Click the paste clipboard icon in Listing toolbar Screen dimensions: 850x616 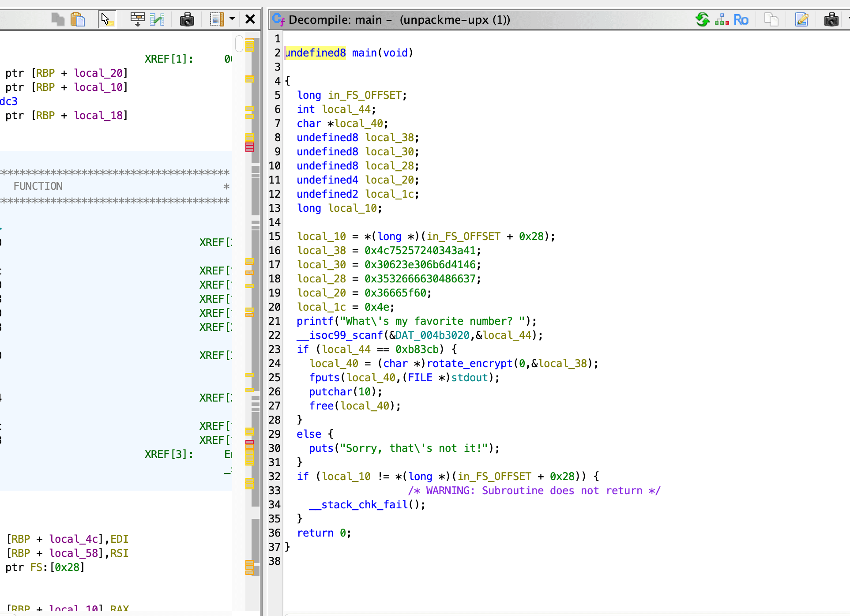pos(78,19)
